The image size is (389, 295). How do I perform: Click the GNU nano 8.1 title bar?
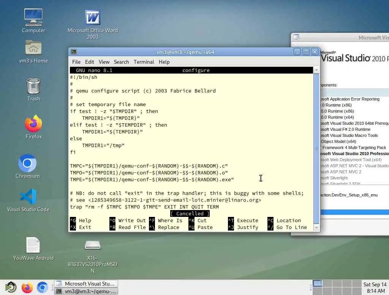pos(191,71)
